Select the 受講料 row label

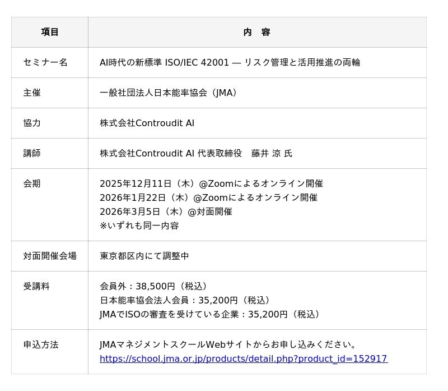pos(36,286)
